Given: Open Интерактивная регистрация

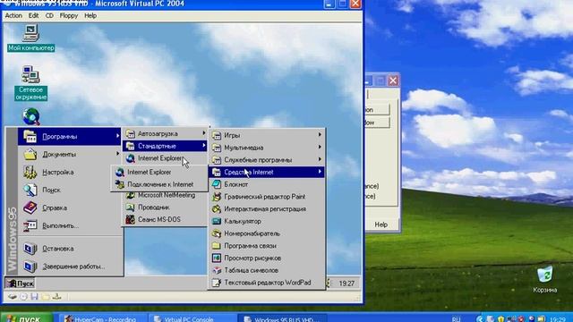Looking at the screenshot, I should [267, 208].
